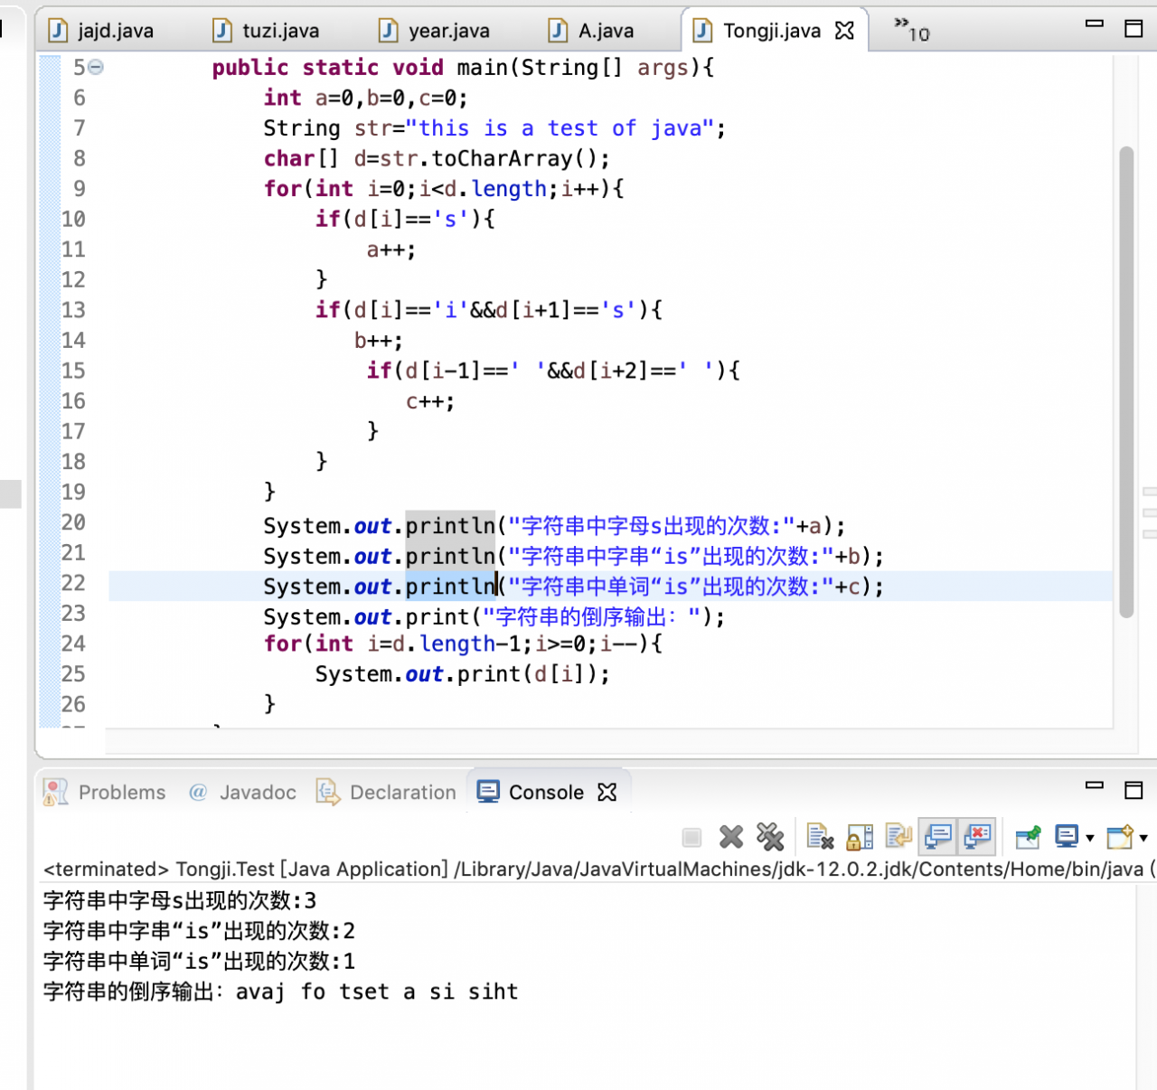Switch to the Problems view tab
The image size is (1157, 1090).
coord(106,793)
